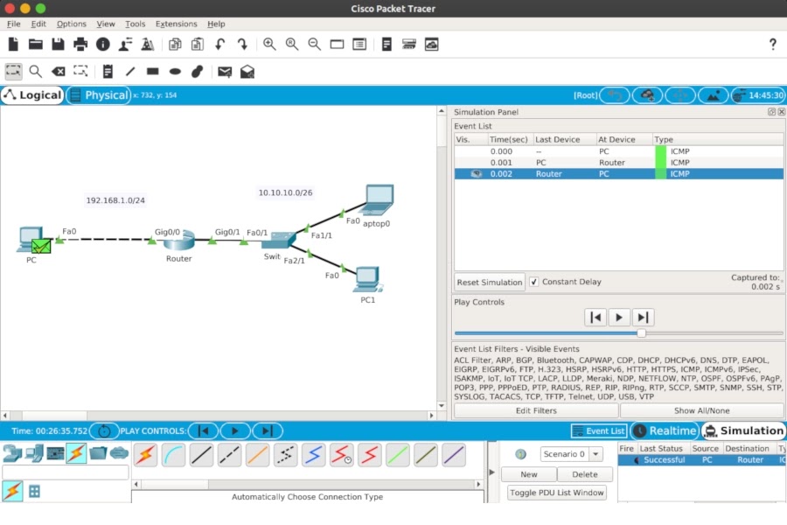Capture forward in Simulation Panel
The height and width of the screenshot is (525, 787).
[x=643, y=318]
